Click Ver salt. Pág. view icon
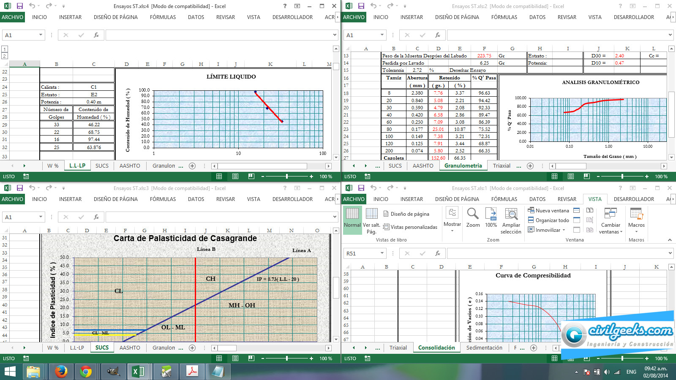Viewport: 676px width, 380px height. point(371,220)
